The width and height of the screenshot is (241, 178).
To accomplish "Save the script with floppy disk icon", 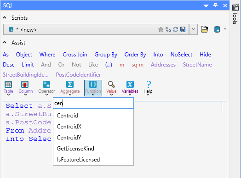I will coord(183,29).
